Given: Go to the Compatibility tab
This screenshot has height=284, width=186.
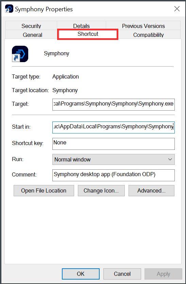Looking at the screenshot, I should (x=148, y=34).
